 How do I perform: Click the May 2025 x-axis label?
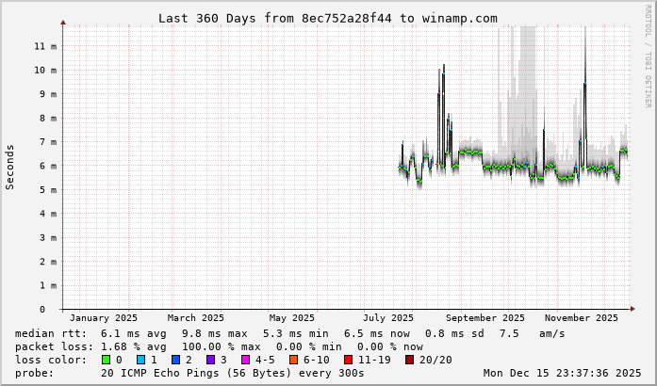pos(291,318)
